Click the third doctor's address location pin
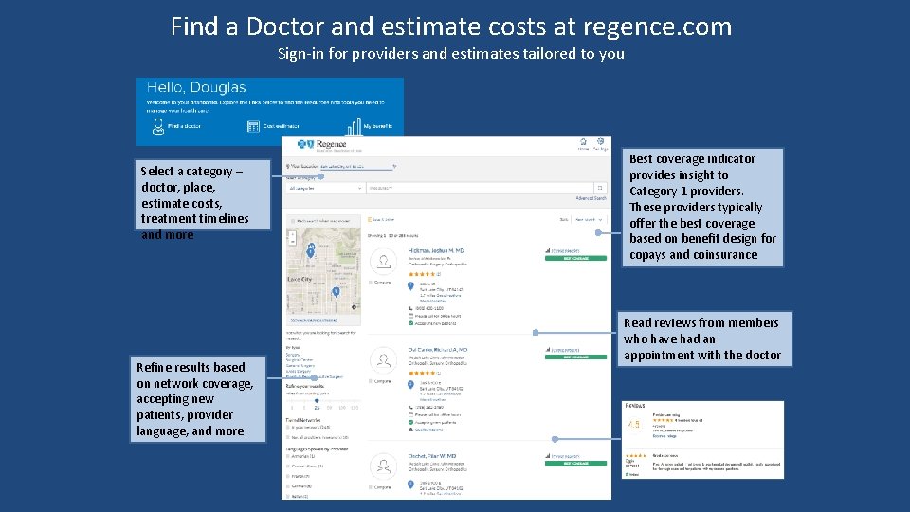Screen dimensions: 910x512 tap(410, 485)
